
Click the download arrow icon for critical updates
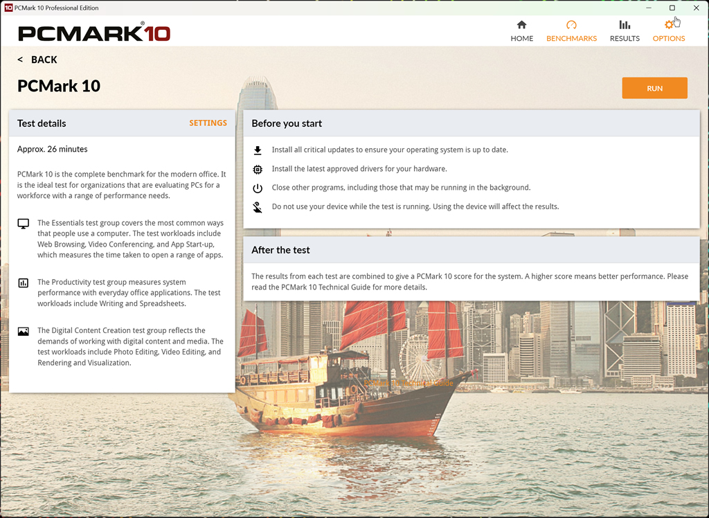[x=258, y=150]
